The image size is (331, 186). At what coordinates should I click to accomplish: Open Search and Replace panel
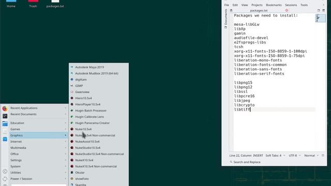[245, 162]
